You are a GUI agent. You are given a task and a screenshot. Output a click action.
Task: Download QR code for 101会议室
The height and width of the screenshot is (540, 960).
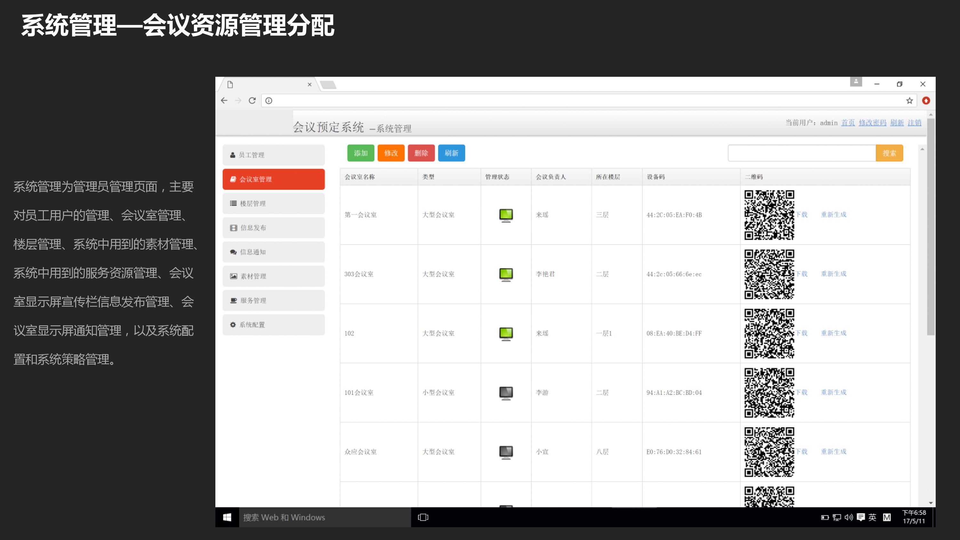pos(802,393)
